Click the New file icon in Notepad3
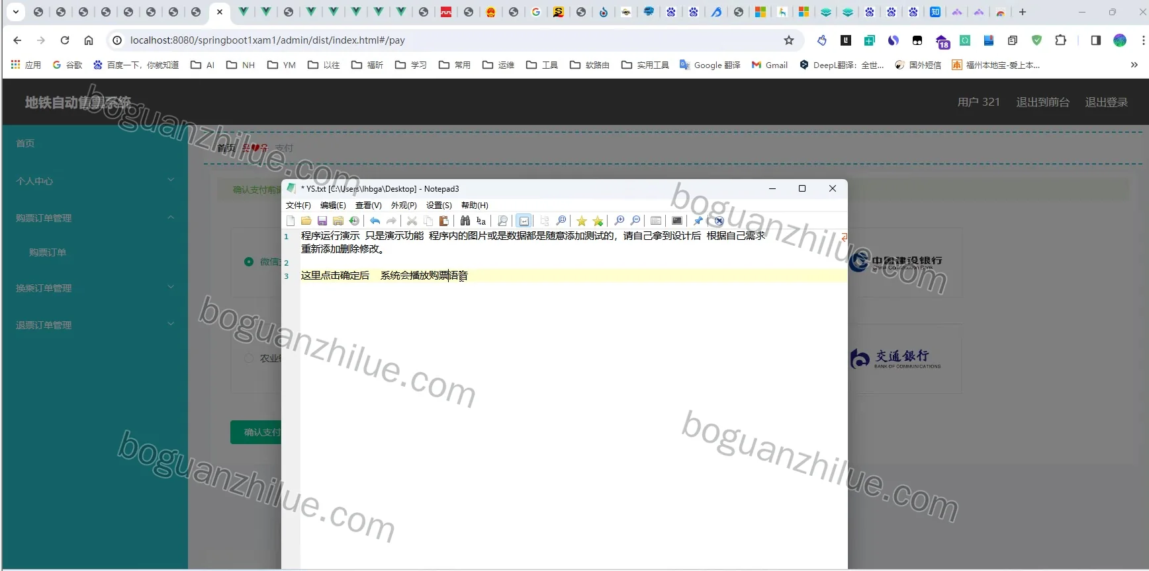Screen dimensions: 1149x571 point(291,221)
